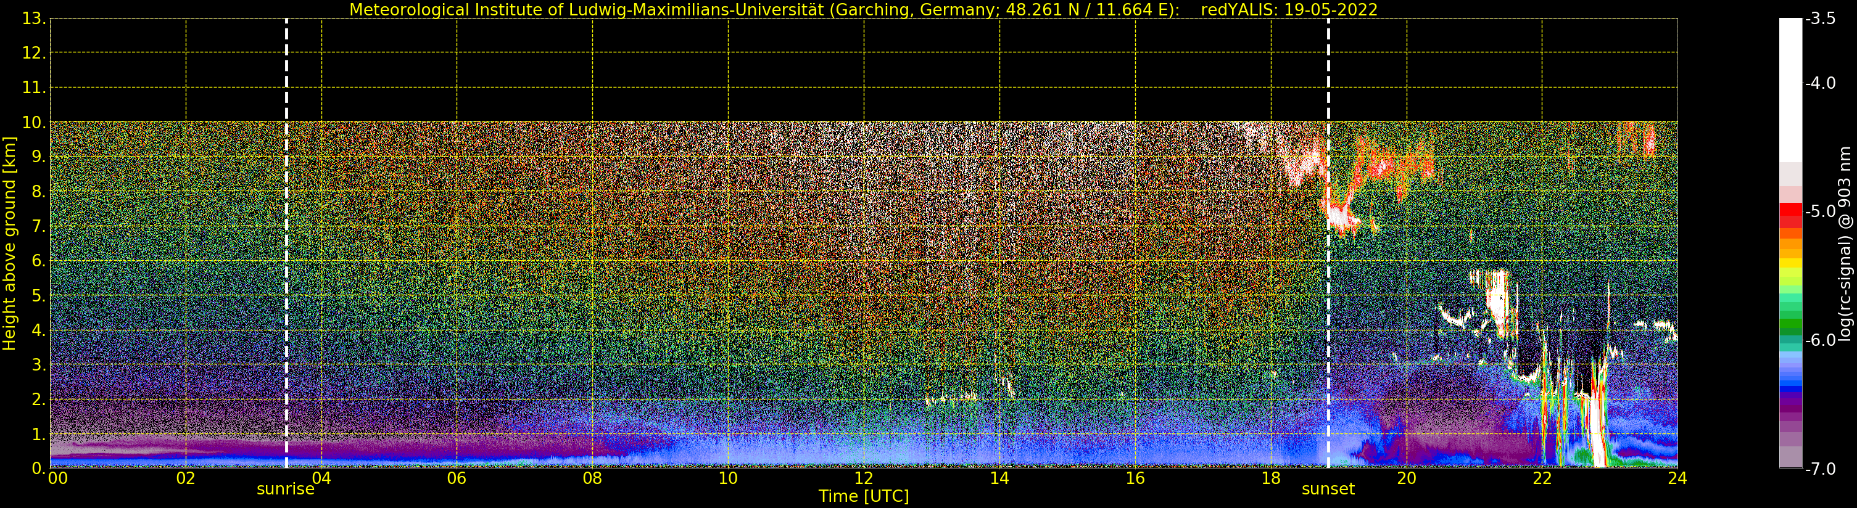Viewport: 1857px width, 508px height.
Task: Click the time tick label '24'
Action: pyautogui.click(x=1677, y=478)
